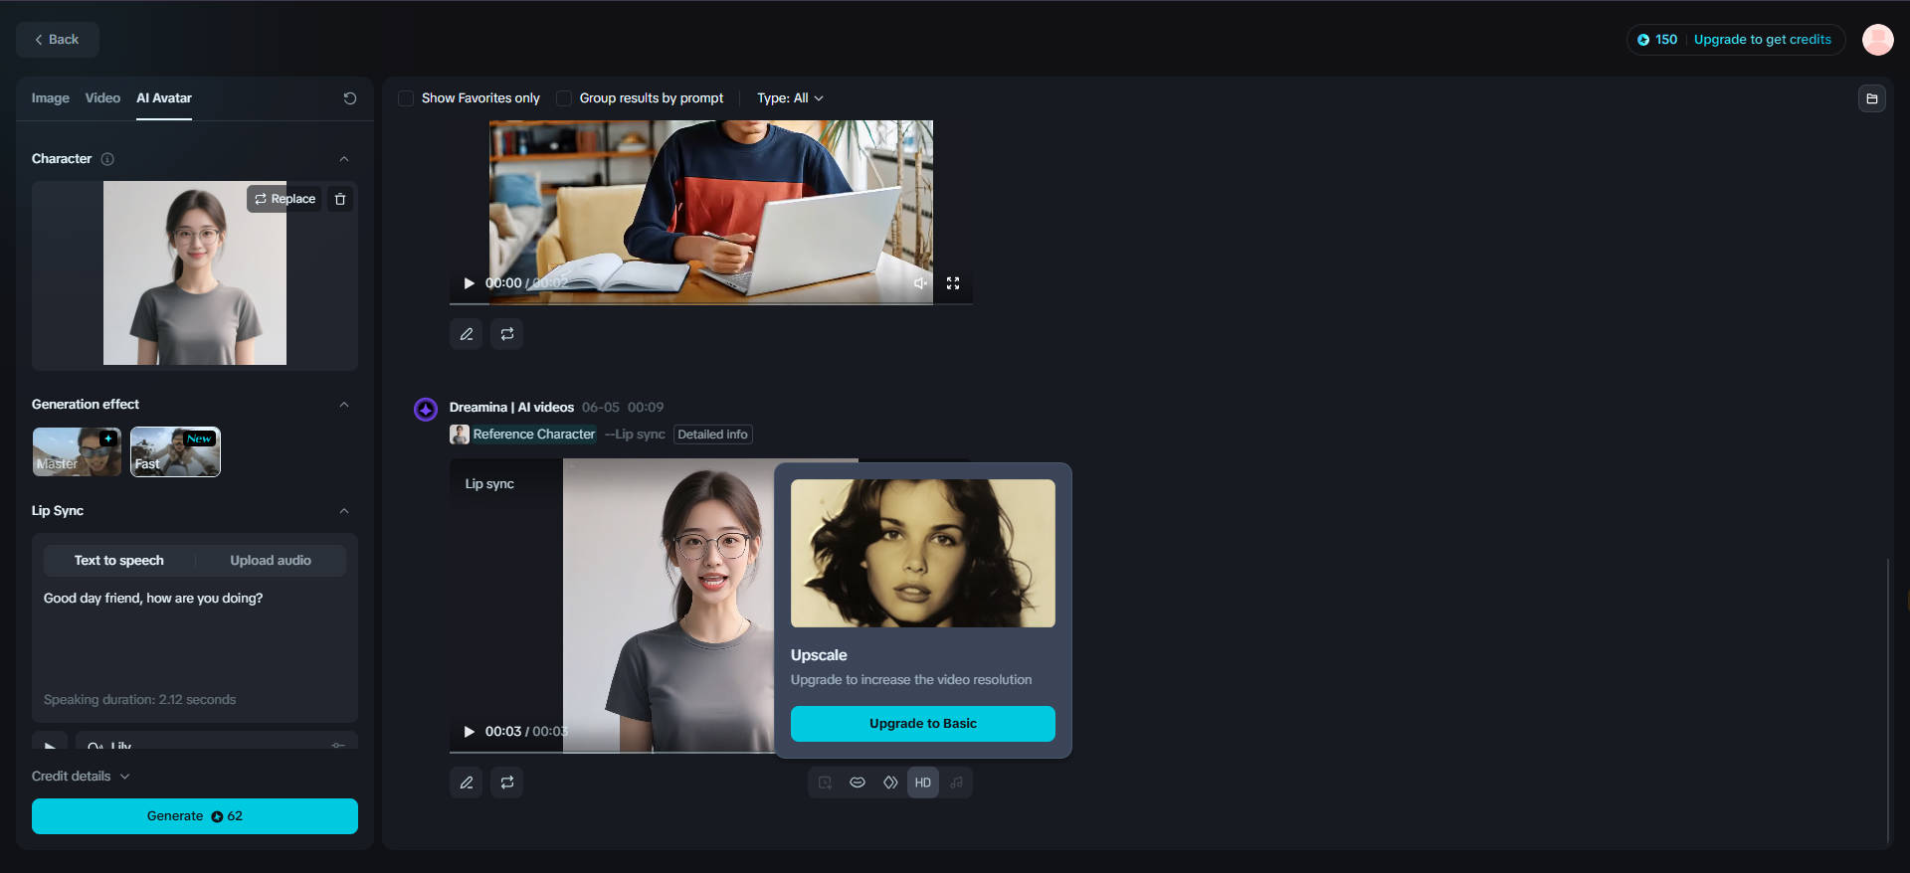Click the '06-05' date text
1910x873 pixels.
coord(601,408)
